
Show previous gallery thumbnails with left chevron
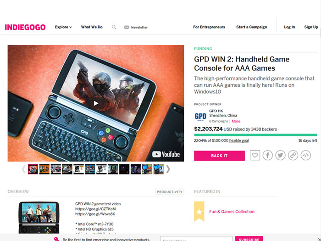click(x=23, y=169)
